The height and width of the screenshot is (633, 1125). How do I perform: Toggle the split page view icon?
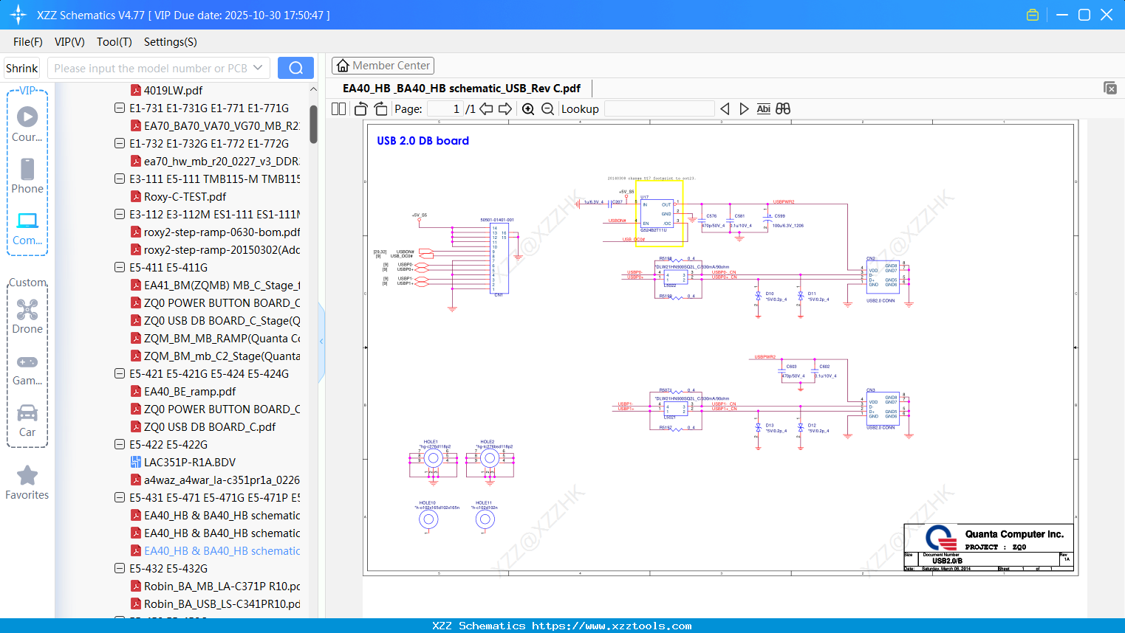(338, 109)
